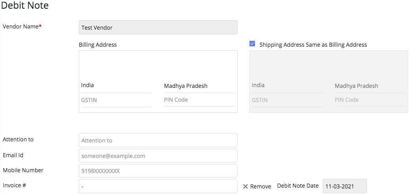
Task: Click the Email Id input field
Action: coord(158,156)
